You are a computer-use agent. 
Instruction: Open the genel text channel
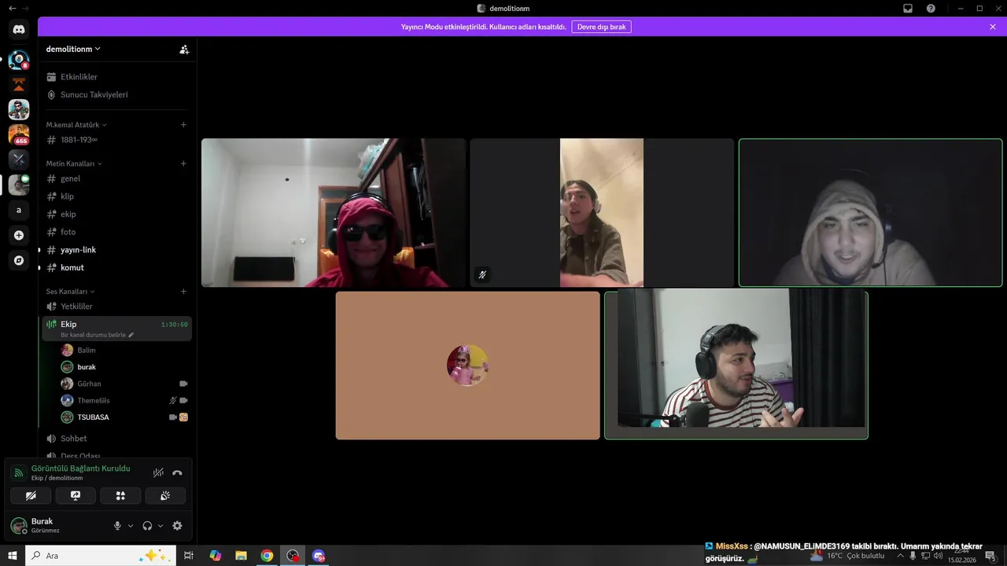tap(117, 178)
